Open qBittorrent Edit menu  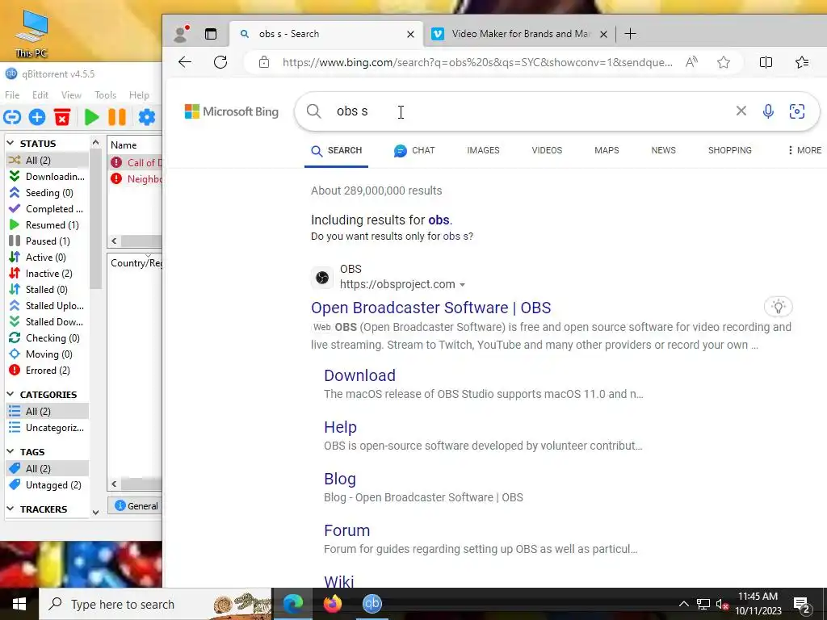(x=40, y=95)
